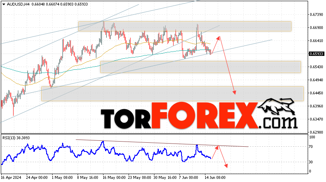
Task: Click the 14 Jun 08:00 date label
Action: [x=215, y=178]
